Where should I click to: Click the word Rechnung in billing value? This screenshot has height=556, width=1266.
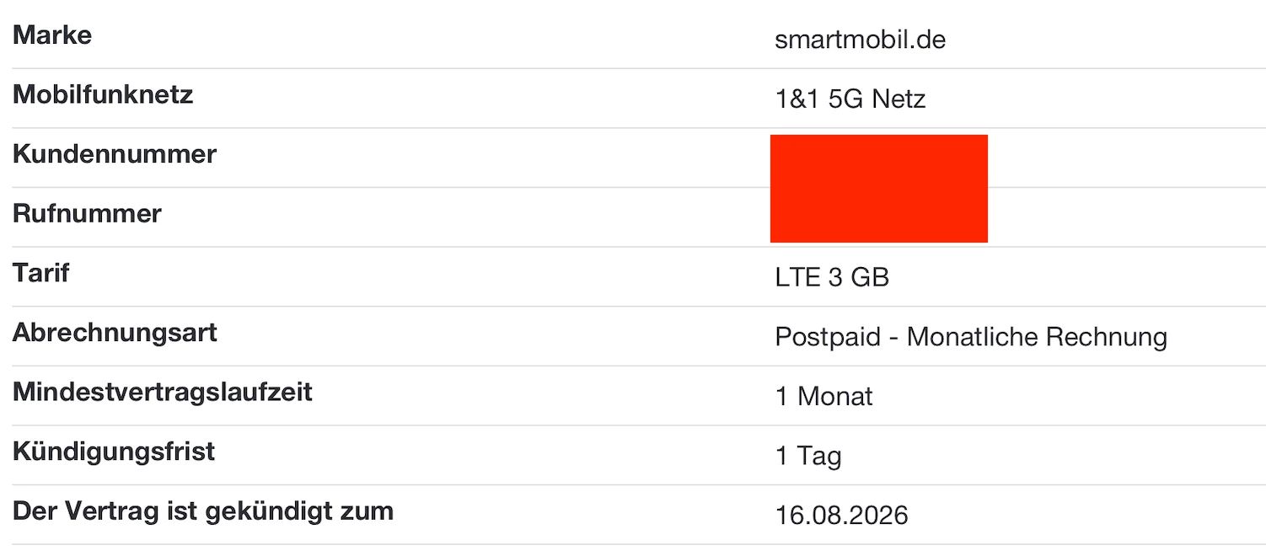click(1107, 337)
